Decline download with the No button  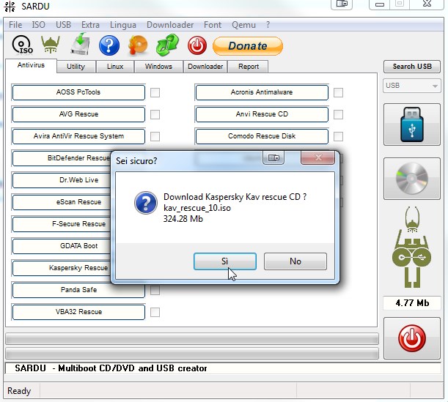[295, 261]
